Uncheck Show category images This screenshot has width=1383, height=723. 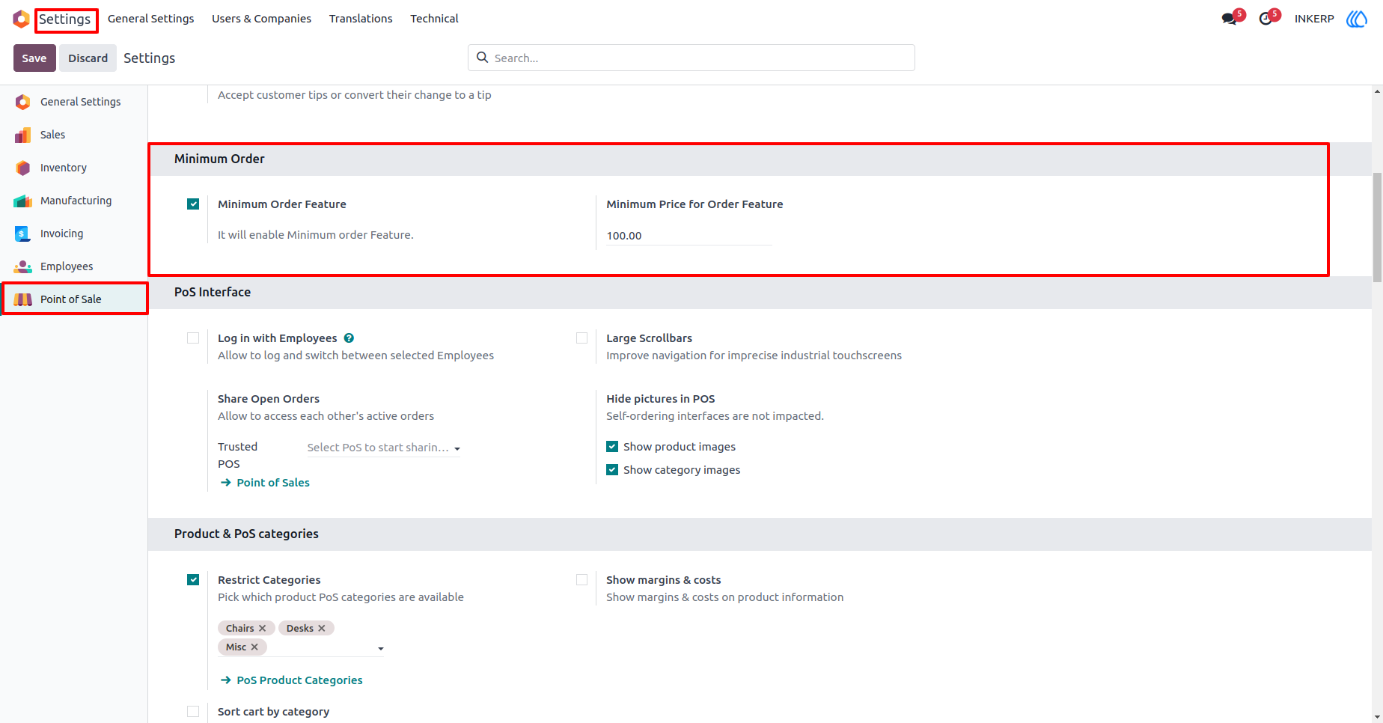pyautogui.click(x=612, y=470)
